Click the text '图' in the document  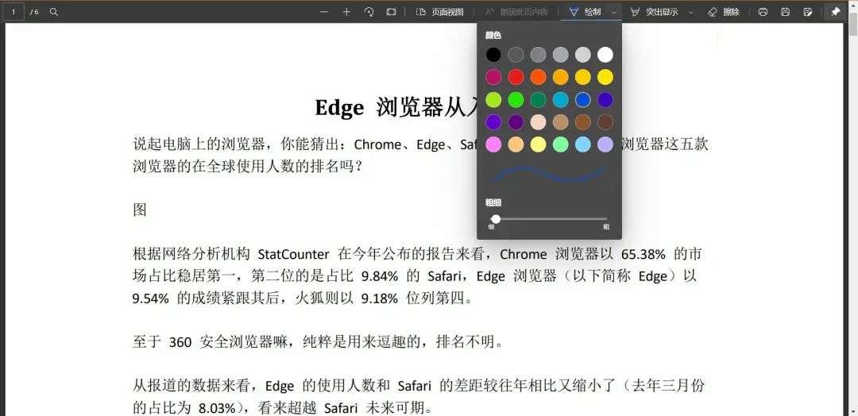pyautogui.click(x=140, y=210)
